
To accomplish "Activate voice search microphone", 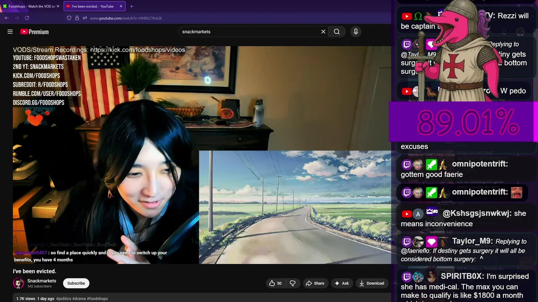I will point(356,31).
